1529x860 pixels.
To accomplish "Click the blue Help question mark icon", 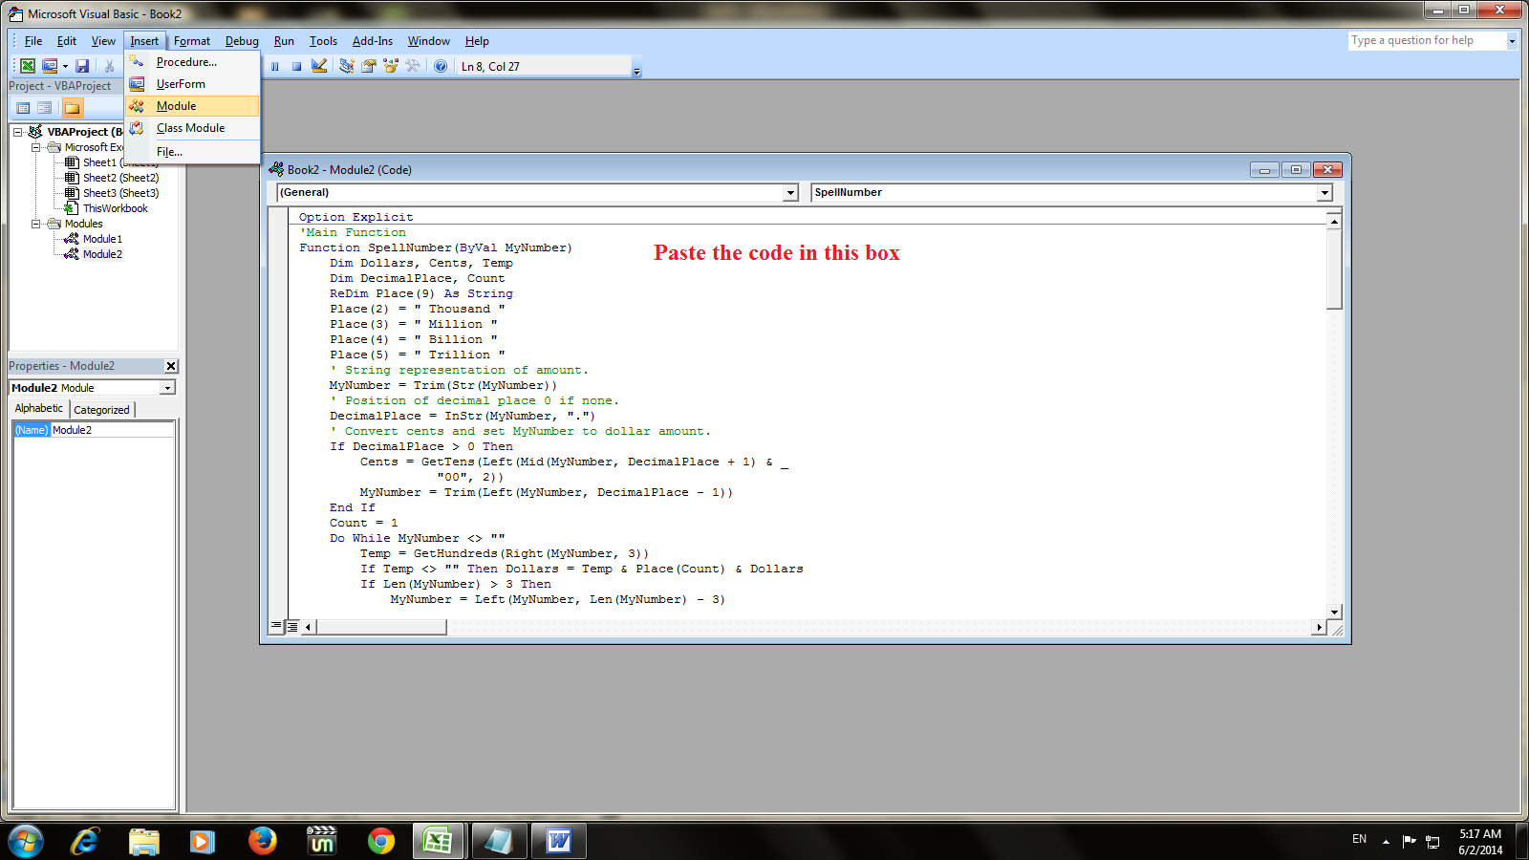I will coord(441,66).
